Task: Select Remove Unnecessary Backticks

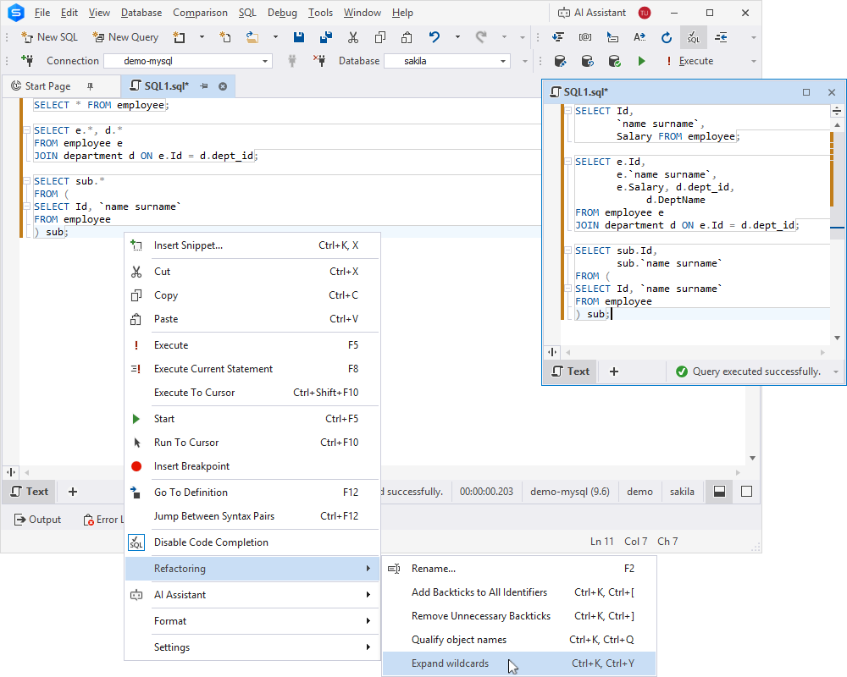Action: [519, 616]
